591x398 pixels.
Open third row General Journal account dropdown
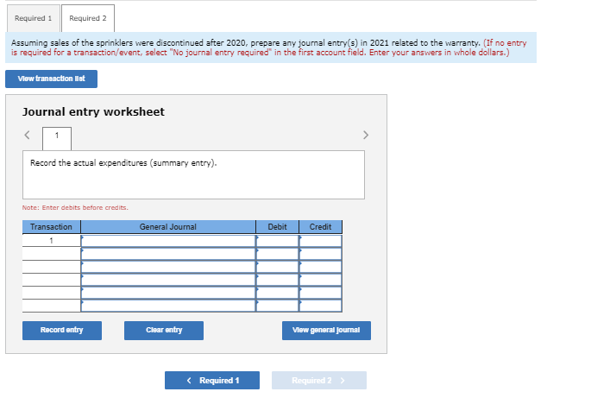(168, 267)
